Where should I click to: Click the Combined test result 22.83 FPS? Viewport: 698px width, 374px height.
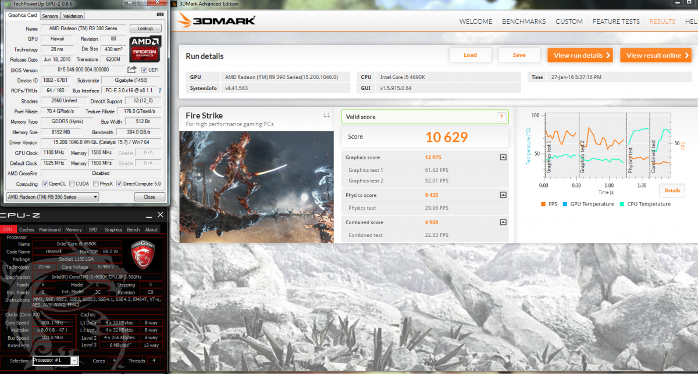tap(437, 235)
